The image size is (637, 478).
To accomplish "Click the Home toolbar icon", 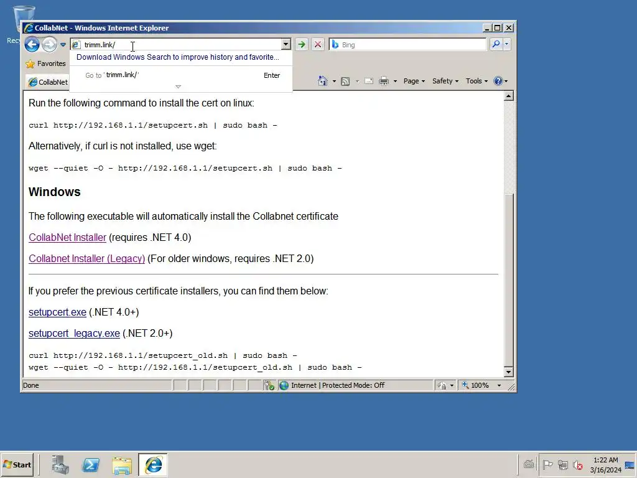I will pos(323,81).
